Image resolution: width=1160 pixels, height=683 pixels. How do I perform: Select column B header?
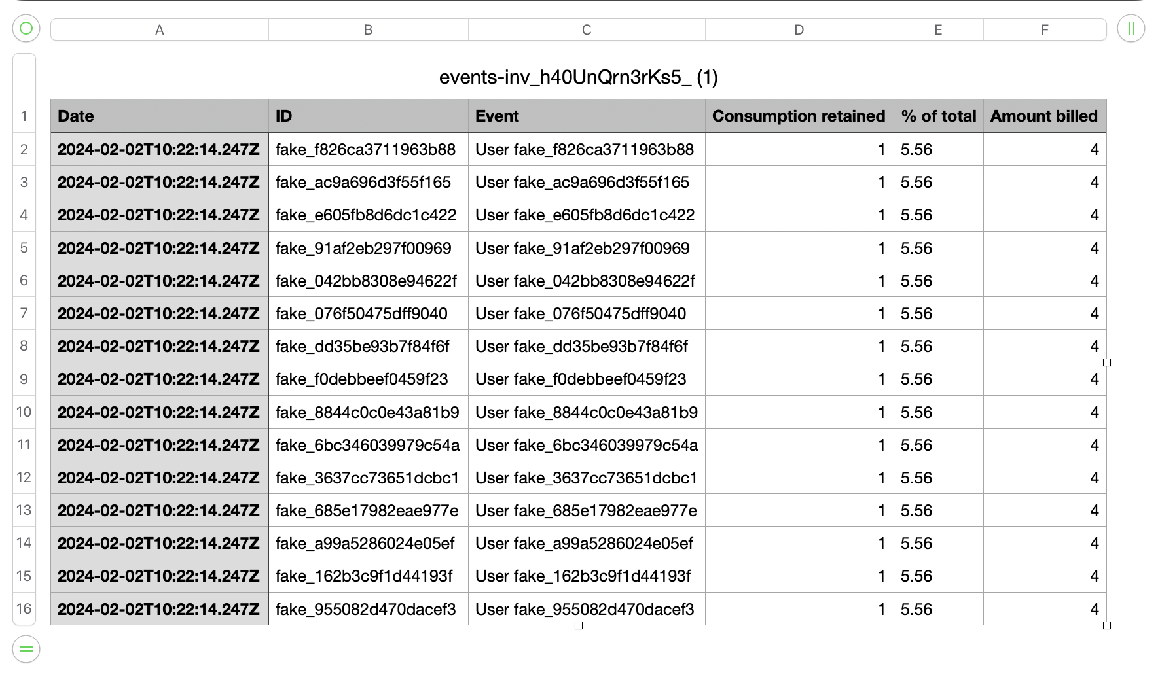pyautogui.click(x=369, y=29)
